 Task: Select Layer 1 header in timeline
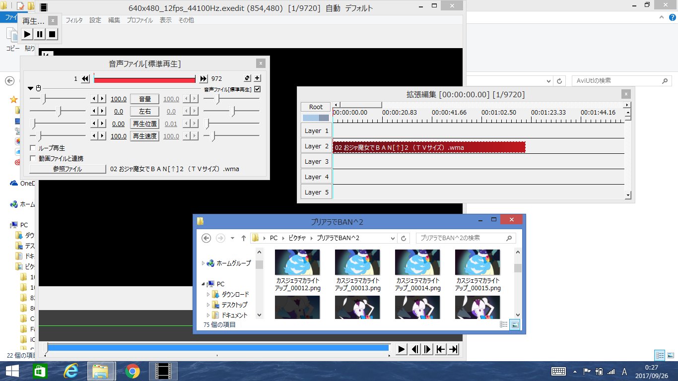click(316, 131)
